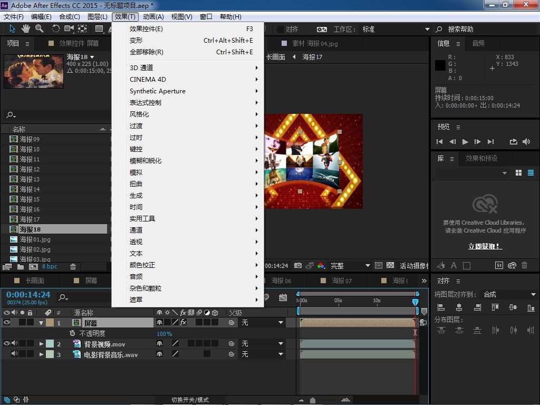This screenshot has width=540, height=405.
Task: Click the 8 bpc color depth button
Action: (50, 266)
